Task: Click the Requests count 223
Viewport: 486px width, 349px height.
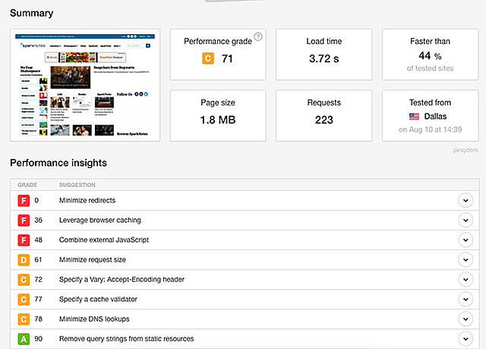Action: click(324, 120)
